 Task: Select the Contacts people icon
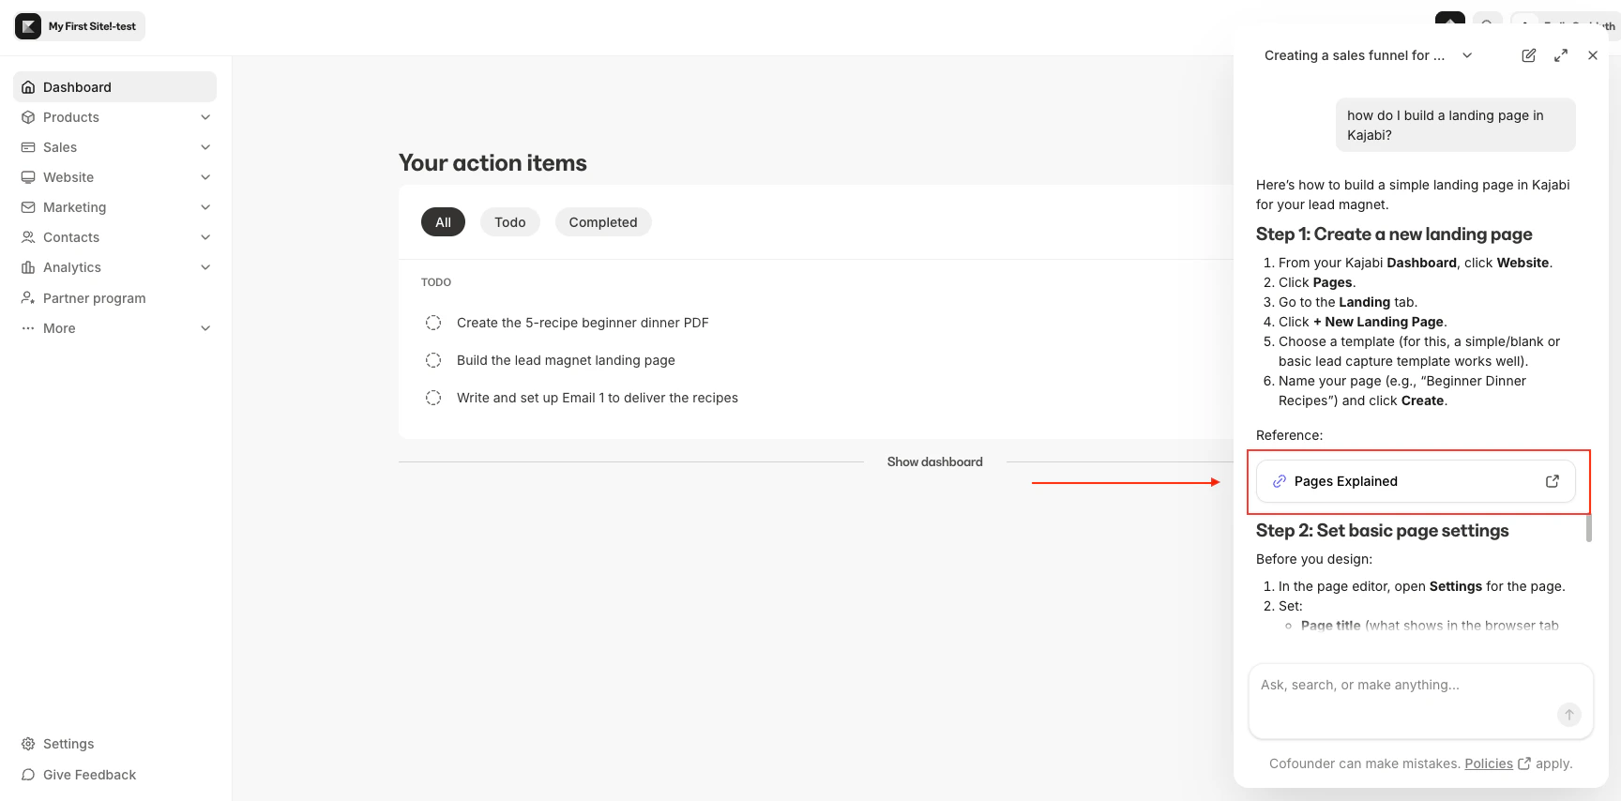(x=28, y=236)
